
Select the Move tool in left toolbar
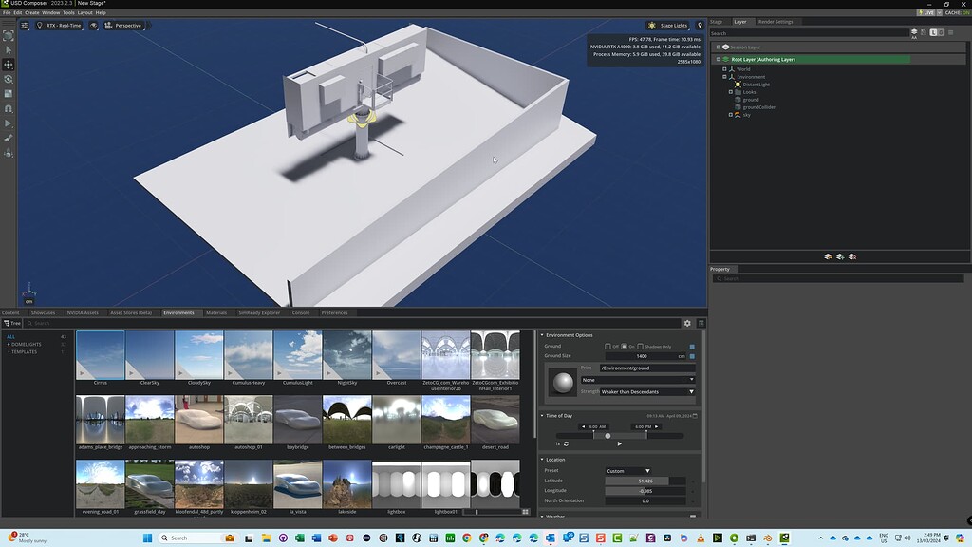[x=9, y=65]
